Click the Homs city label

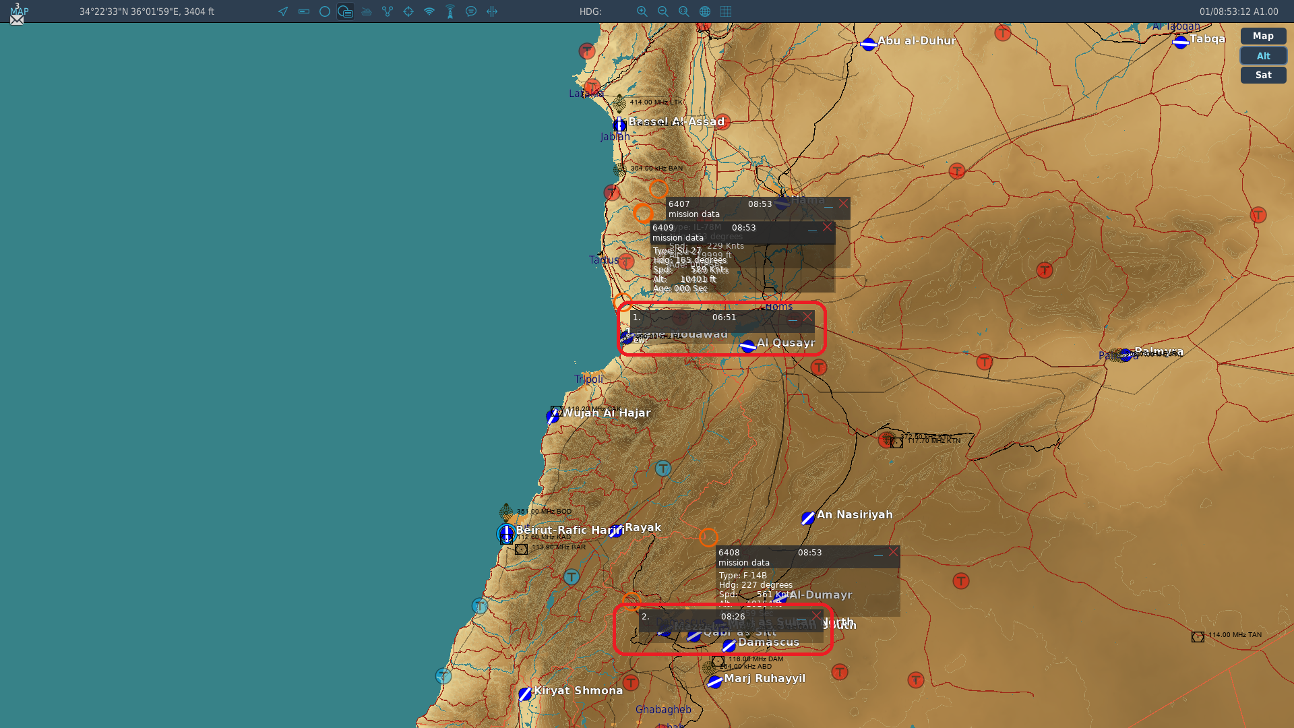pos(778,307)
